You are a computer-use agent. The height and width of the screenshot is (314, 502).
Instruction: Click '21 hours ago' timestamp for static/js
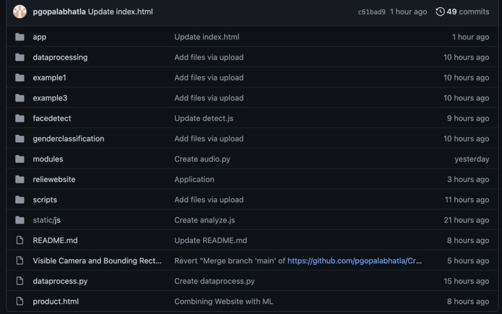coord(466,220)
